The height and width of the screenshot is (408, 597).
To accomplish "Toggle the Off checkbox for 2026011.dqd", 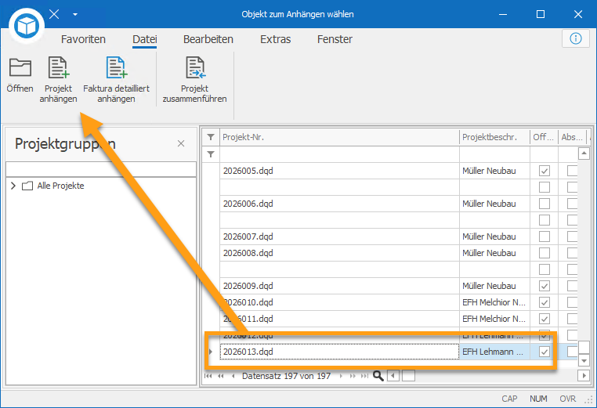I will pos(544,319).
